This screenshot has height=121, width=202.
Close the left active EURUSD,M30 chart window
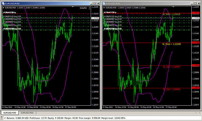tap(98, 3)
